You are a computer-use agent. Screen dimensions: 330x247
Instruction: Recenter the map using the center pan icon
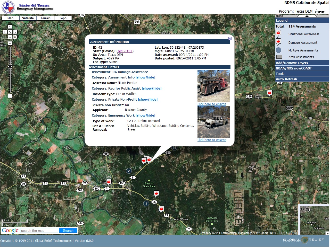[10, 32]
